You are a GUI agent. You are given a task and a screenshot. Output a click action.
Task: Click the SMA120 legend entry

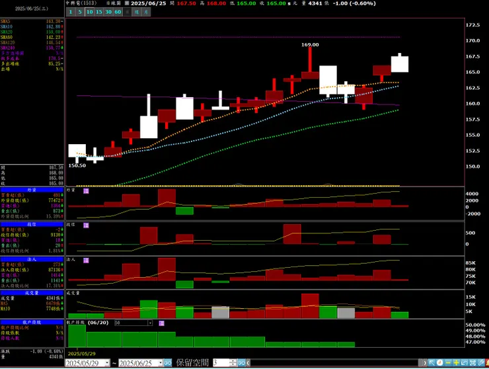(32, 42)
